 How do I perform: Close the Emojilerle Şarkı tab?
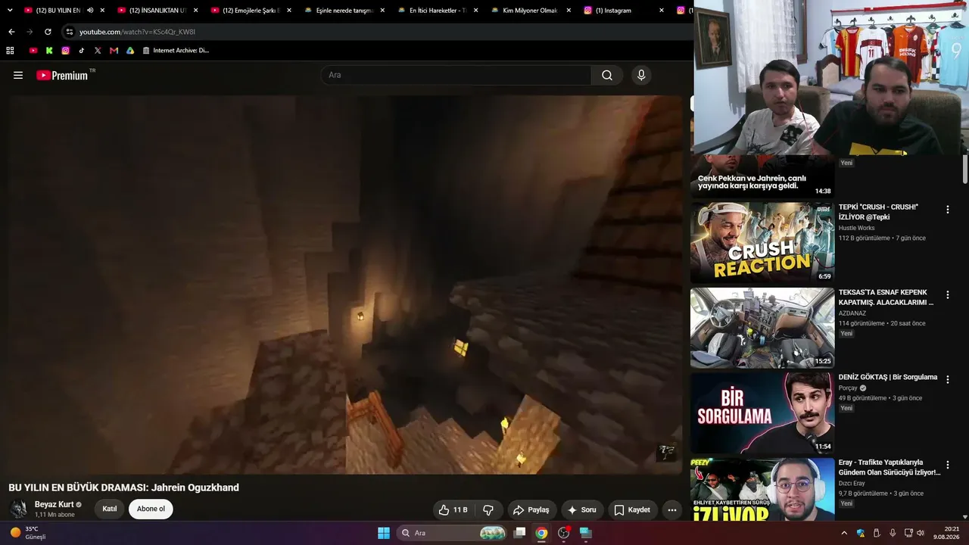[x=288, y=11]
